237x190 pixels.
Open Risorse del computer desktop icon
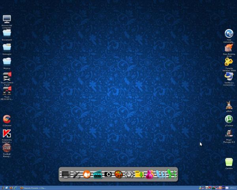click(x=7, y=22)
